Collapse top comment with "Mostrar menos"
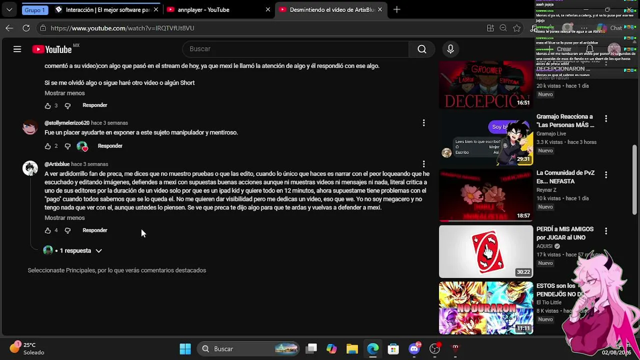Viewport: 640px width, 360px height. (64, 93)
